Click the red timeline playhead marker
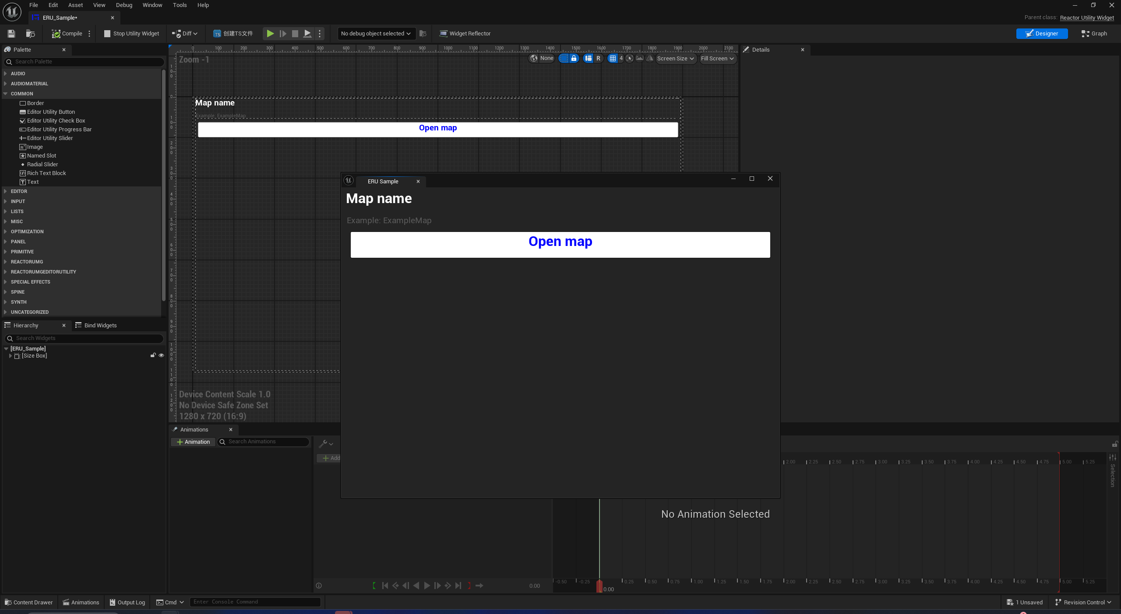Screen dimensions: 1121x614 [599, 586]
